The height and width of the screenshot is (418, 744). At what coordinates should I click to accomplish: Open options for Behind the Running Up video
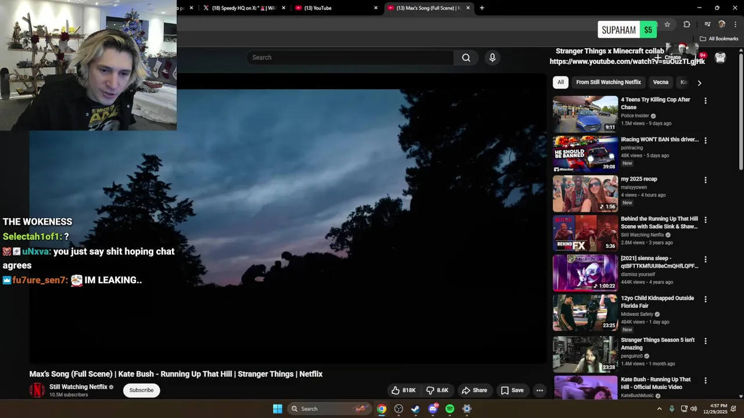point(706,220)
